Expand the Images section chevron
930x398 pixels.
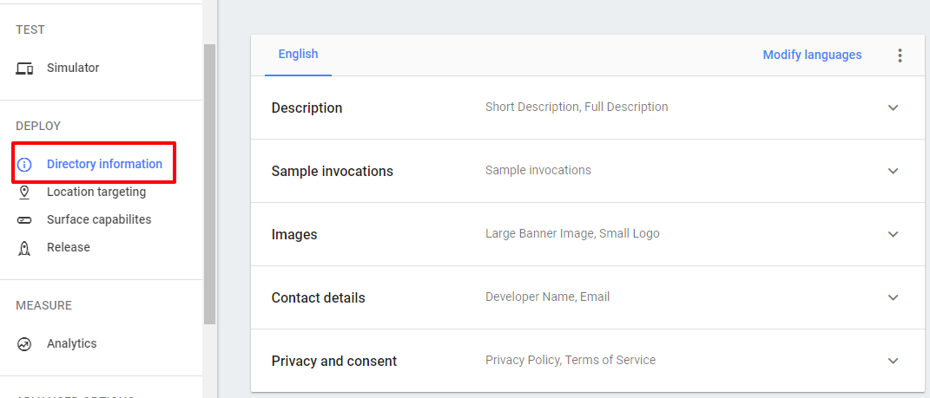click(893, 235)
